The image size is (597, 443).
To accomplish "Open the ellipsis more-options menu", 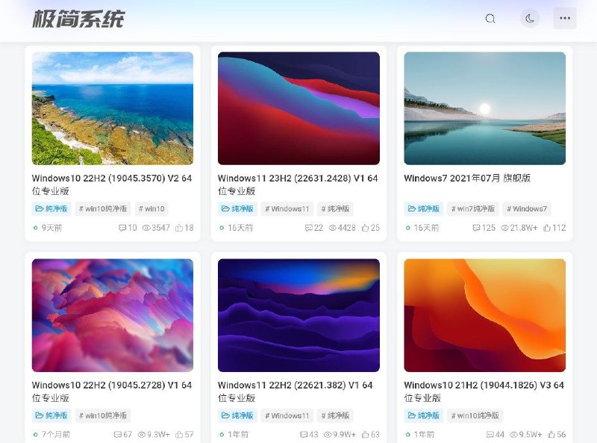I will coord(564,18).
